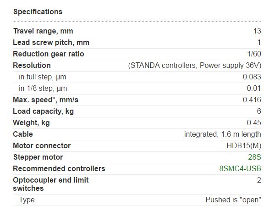Click the Lead screw pitch label
Screen dimensions: 269x217
[x=51, y=43]
